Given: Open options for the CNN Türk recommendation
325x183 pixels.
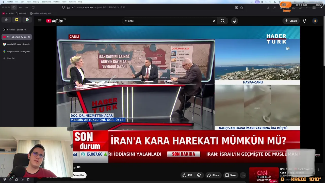Looking at the screenshot, I should [319, 169].
